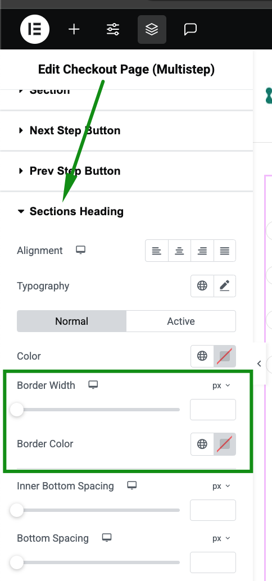Open global colors globe beside Border Color
The width and height of the screenshot is (272, 581).
202,444
